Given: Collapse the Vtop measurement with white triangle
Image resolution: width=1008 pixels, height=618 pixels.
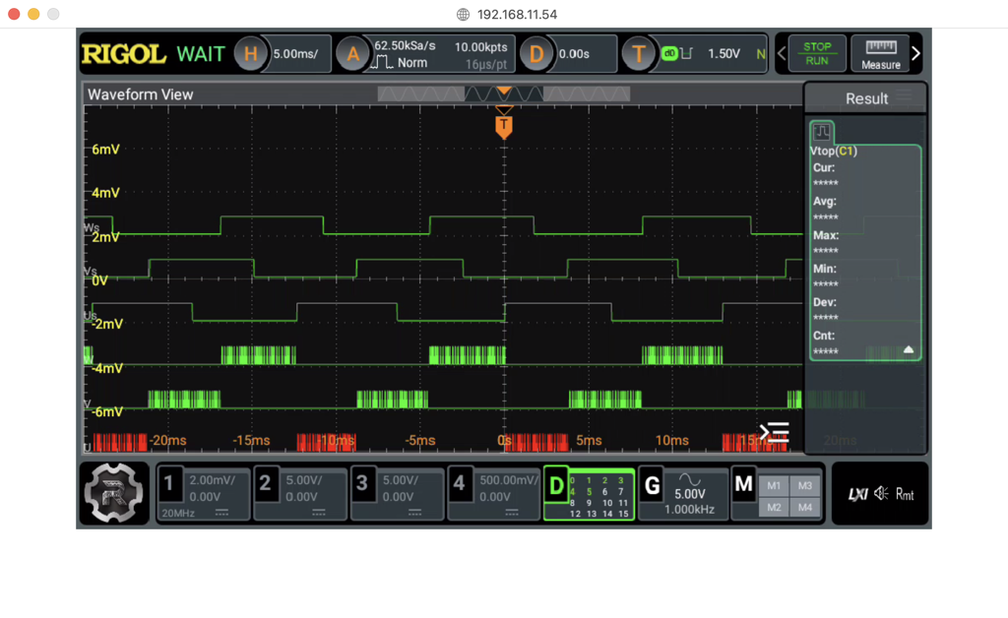Looking at the screenshot, I should click(x=909, y=349).
